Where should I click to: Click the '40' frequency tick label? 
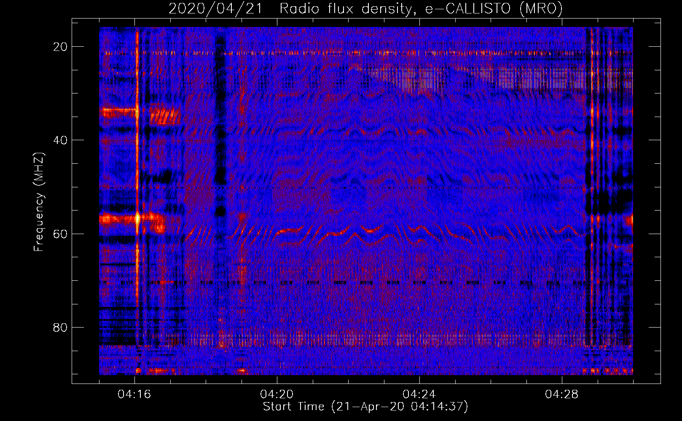pyautogui.click(x=60, y=140)
